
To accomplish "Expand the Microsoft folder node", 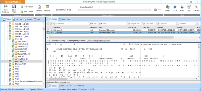I will pos(10,51).
